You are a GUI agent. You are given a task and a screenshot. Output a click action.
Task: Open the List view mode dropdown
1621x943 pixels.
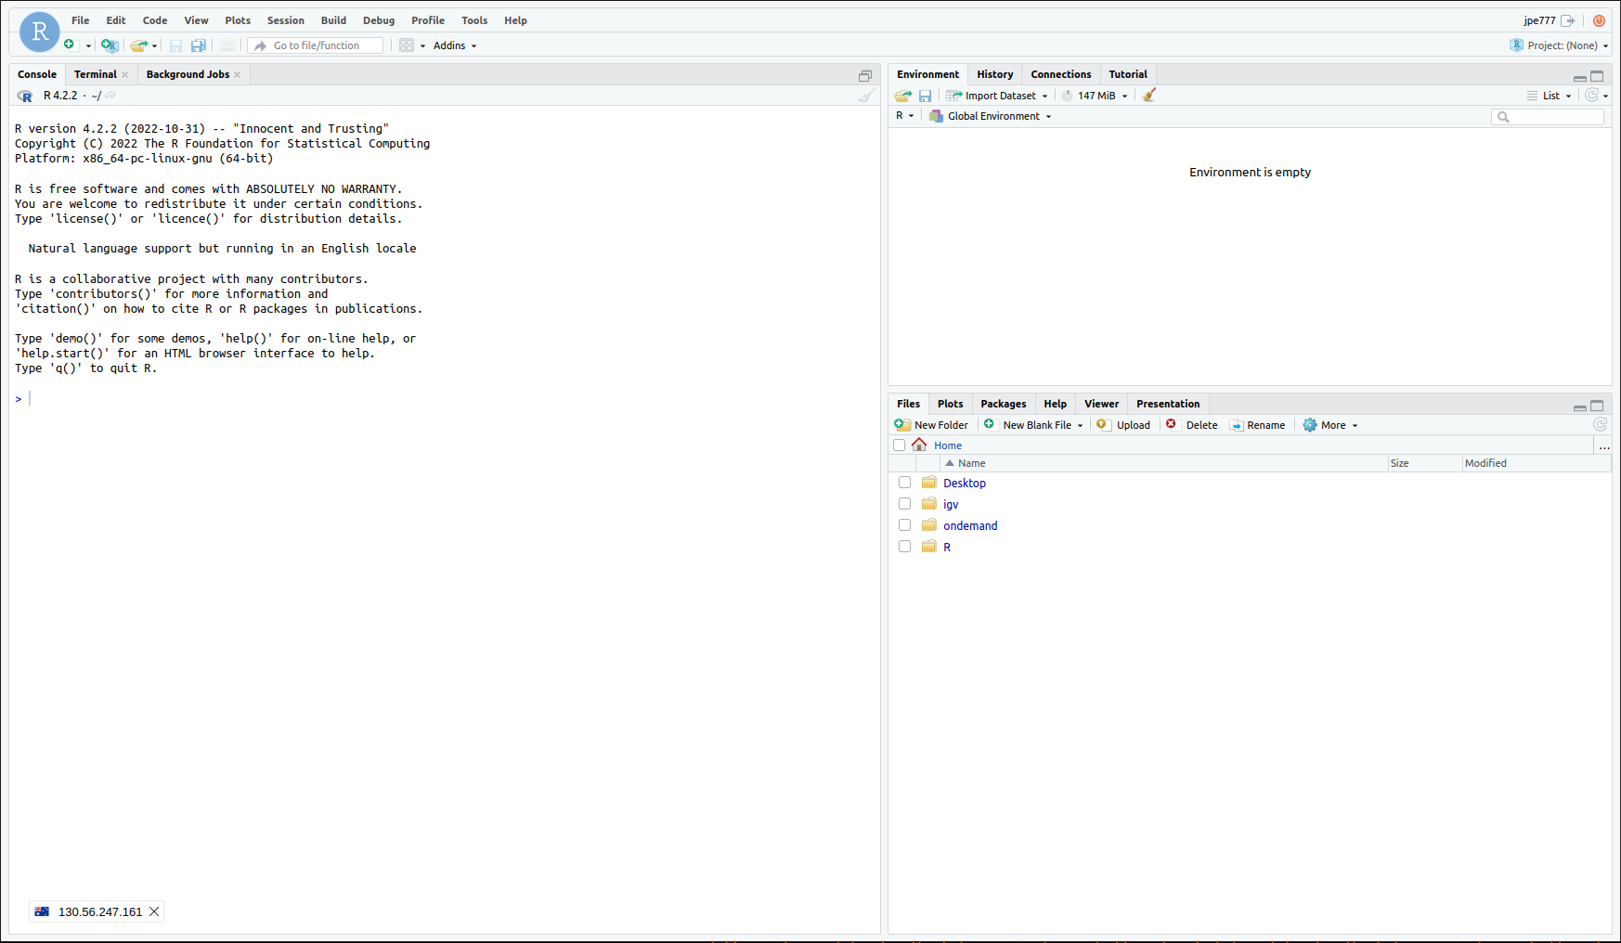tap(1550, 96)
